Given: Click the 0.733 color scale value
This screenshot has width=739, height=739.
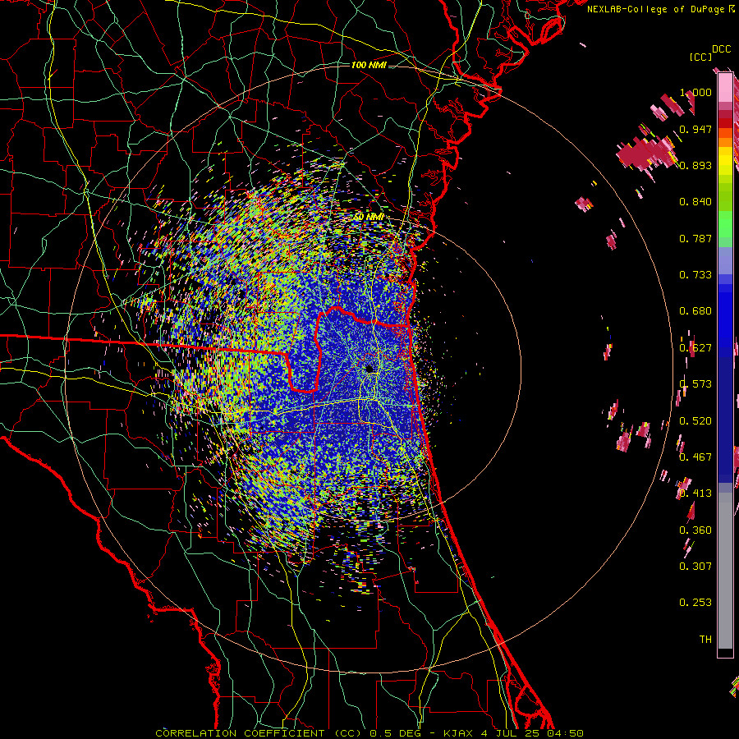Looking at the screenshot, I should pos(695,275).
